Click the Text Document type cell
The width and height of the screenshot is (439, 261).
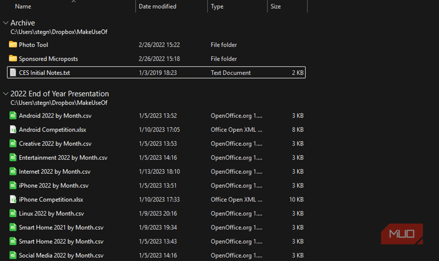(x=230, y=73)
